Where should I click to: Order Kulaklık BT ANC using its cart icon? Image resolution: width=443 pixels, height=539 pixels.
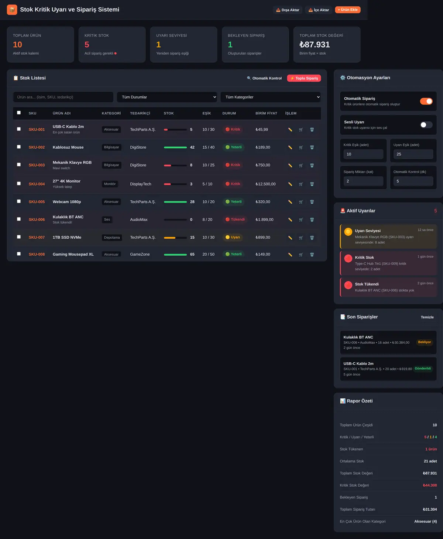click(x=301, y=220)
